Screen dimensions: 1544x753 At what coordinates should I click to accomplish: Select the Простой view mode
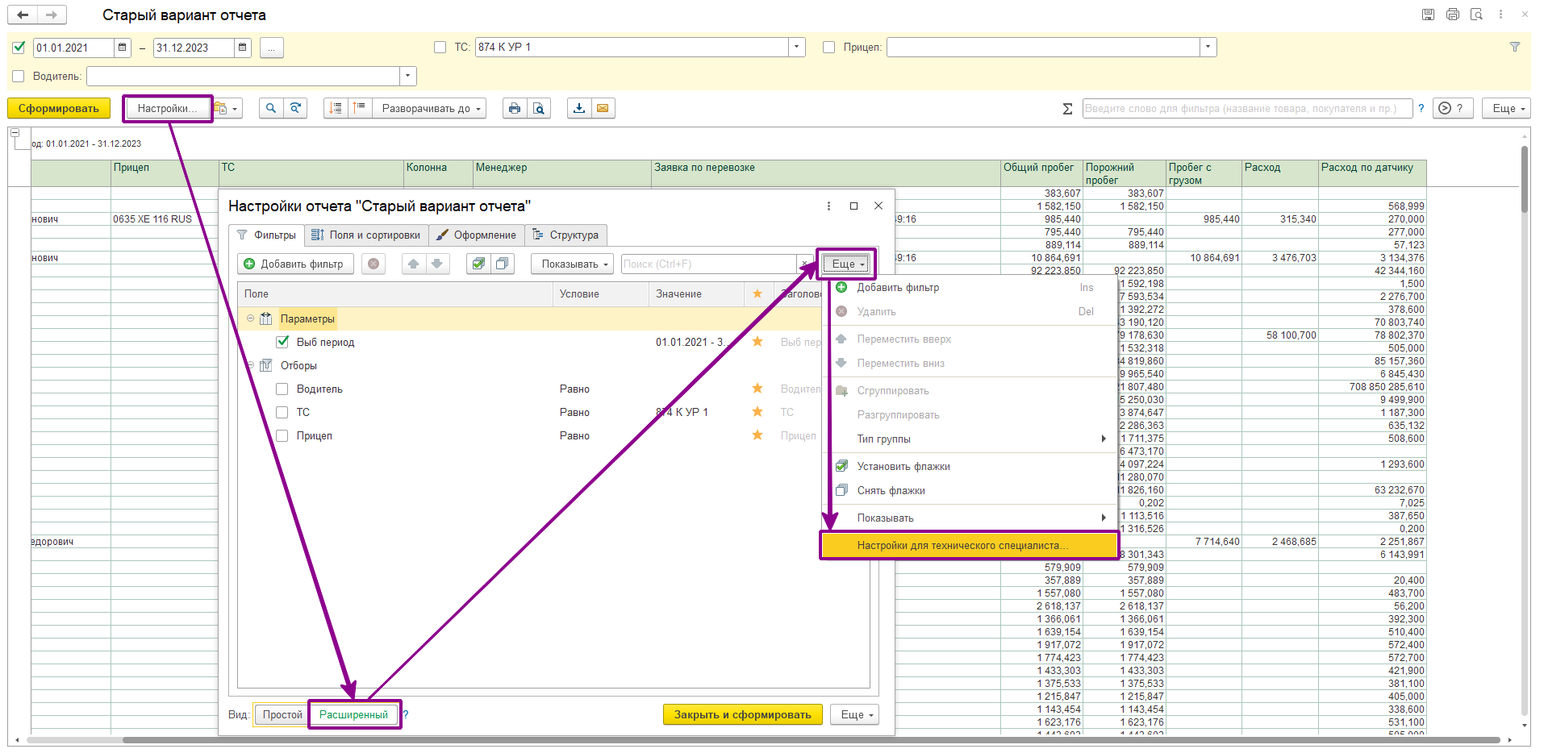(282, 714)
